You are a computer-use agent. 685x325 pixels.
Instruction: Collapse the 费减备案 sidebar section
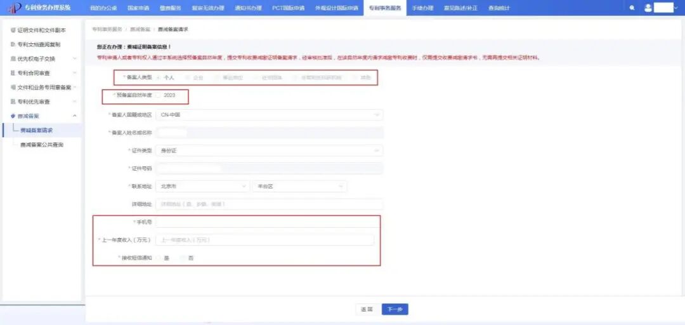(43, 116)
